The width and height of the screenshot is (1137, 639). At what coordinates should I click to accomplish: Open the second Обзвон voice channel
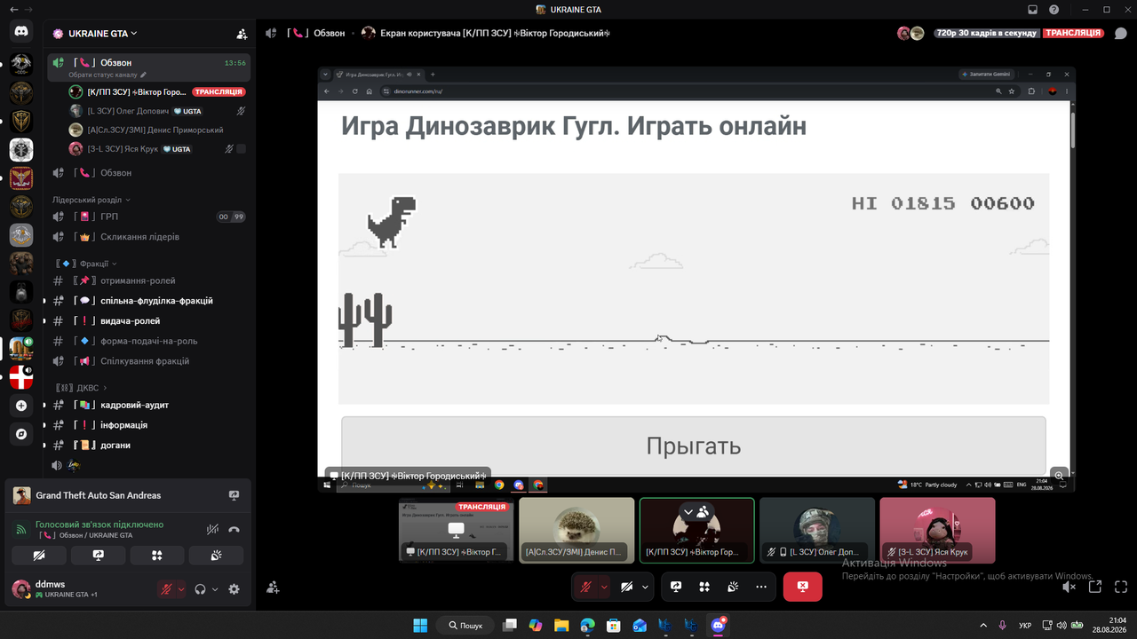pos(148,173)
